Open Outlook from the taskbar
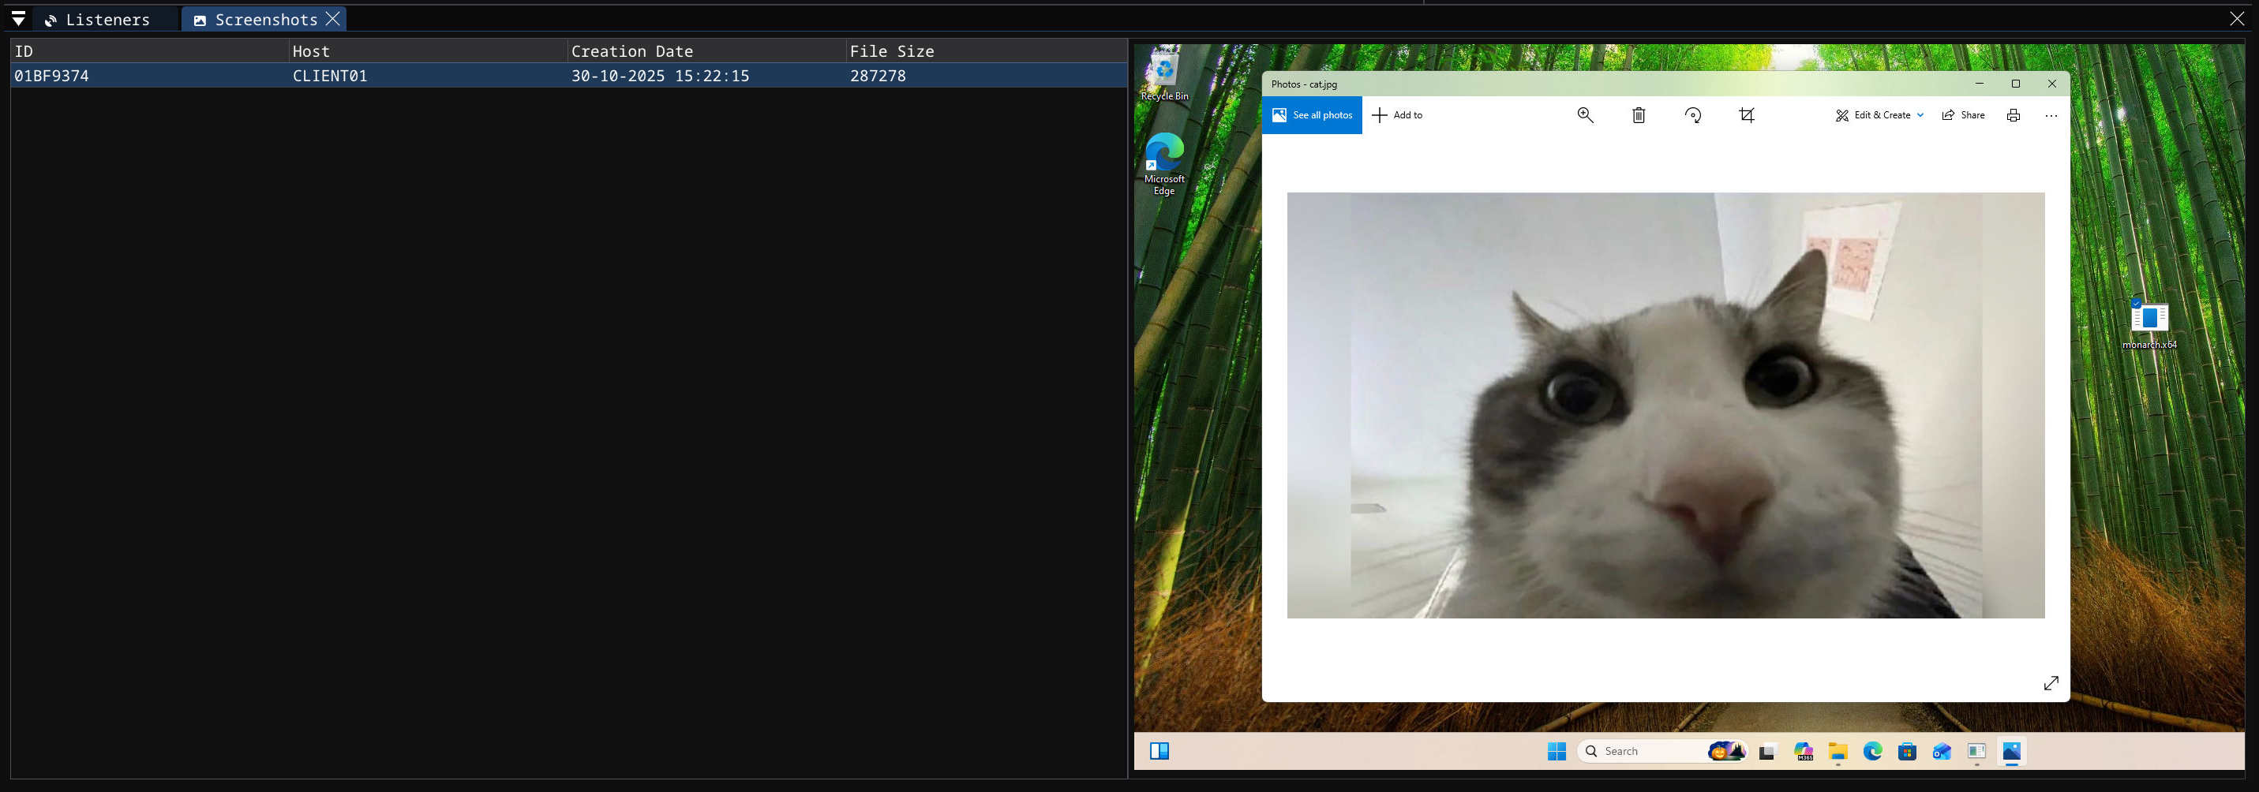This screenshot has width=2259, height=792. point(1941,752)
